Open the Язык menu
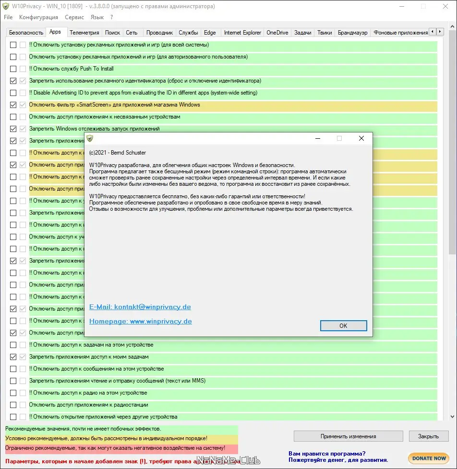 [97, 17]
